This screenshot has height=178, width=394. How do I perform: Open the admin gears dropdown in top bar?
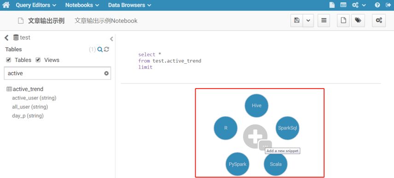(359, 5)
